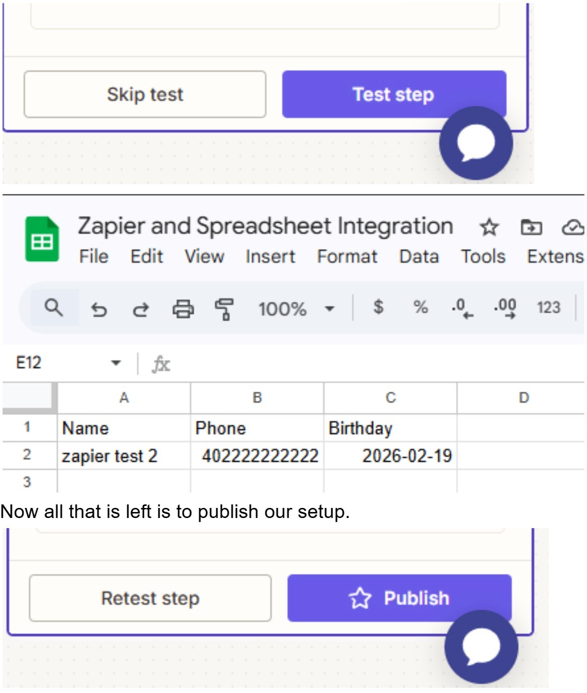Open the Insert menu
The height and width of the screenshot is (693, 587).
[270, 256]
